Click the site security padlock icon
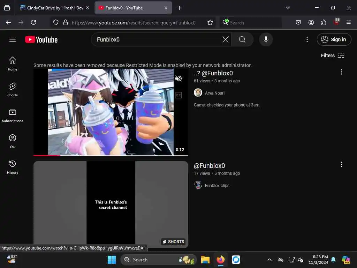The image size is (357, 268). 65,22
